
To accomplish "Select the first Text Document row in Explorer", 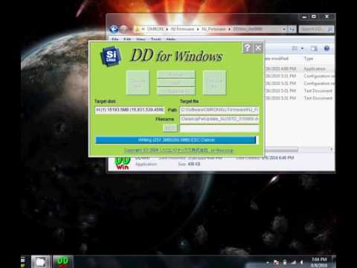I will point(300,91).
